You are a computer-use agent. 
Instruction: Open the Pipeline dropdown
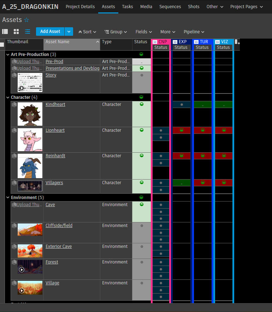coord(194,32)
